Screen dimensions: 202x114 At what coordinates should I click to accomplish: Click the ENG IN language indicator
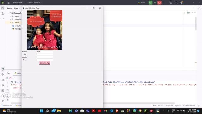click(x=173, y=111)
